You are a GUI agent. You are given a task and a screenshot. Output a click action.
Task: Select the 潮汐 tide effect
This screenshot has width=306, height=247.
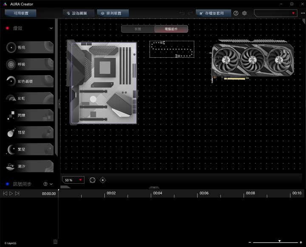coord(30,166)
